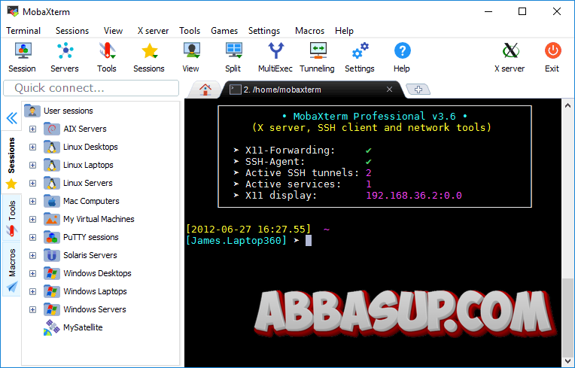Viewport: 575px width, 368px height.
Task: Click the Quick connect input field
Action: point(91,88)
